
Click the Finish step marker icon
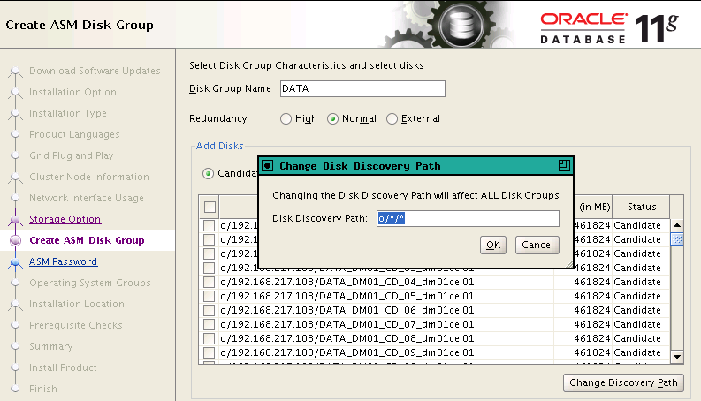(x=15, y=389)
